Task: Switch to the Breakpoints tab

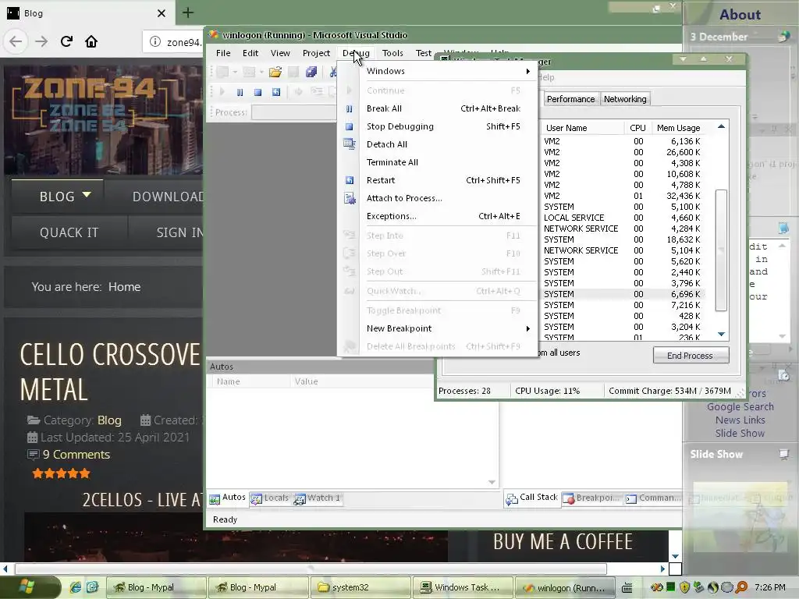Action: pyautogui.click(x=591, y=498)
